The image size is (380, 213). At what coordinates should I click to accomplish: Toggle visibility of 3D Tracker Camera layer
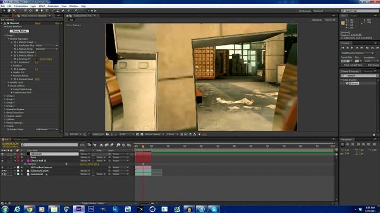[x=2, y=167]
